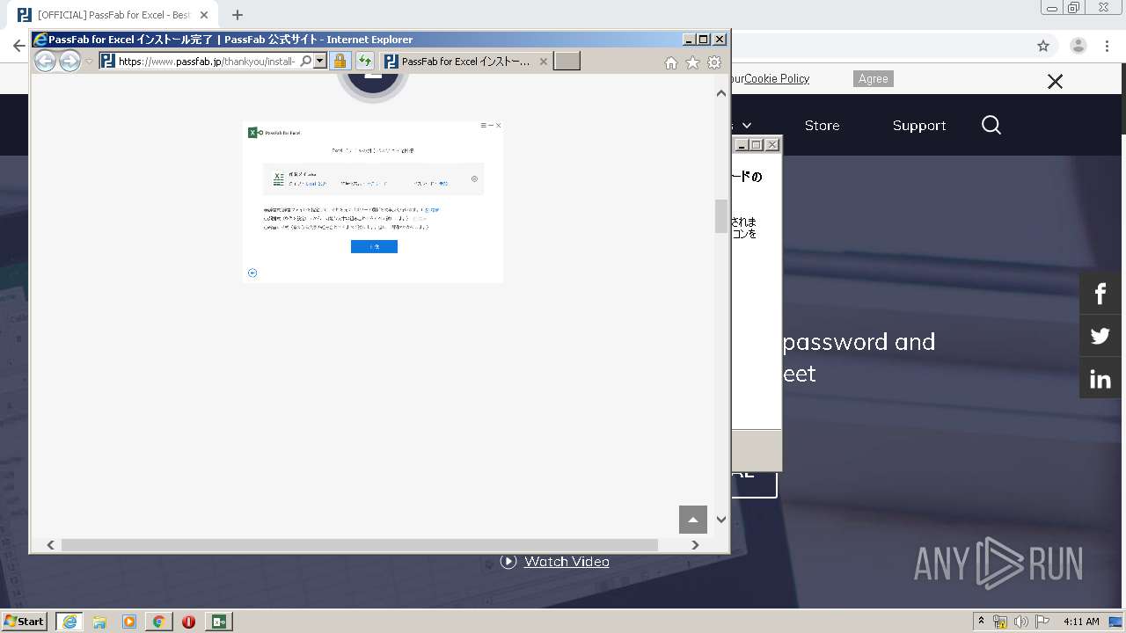1126x633 pixels.
Task: Click the Watch Video link
Action: (x=567, y=561)
